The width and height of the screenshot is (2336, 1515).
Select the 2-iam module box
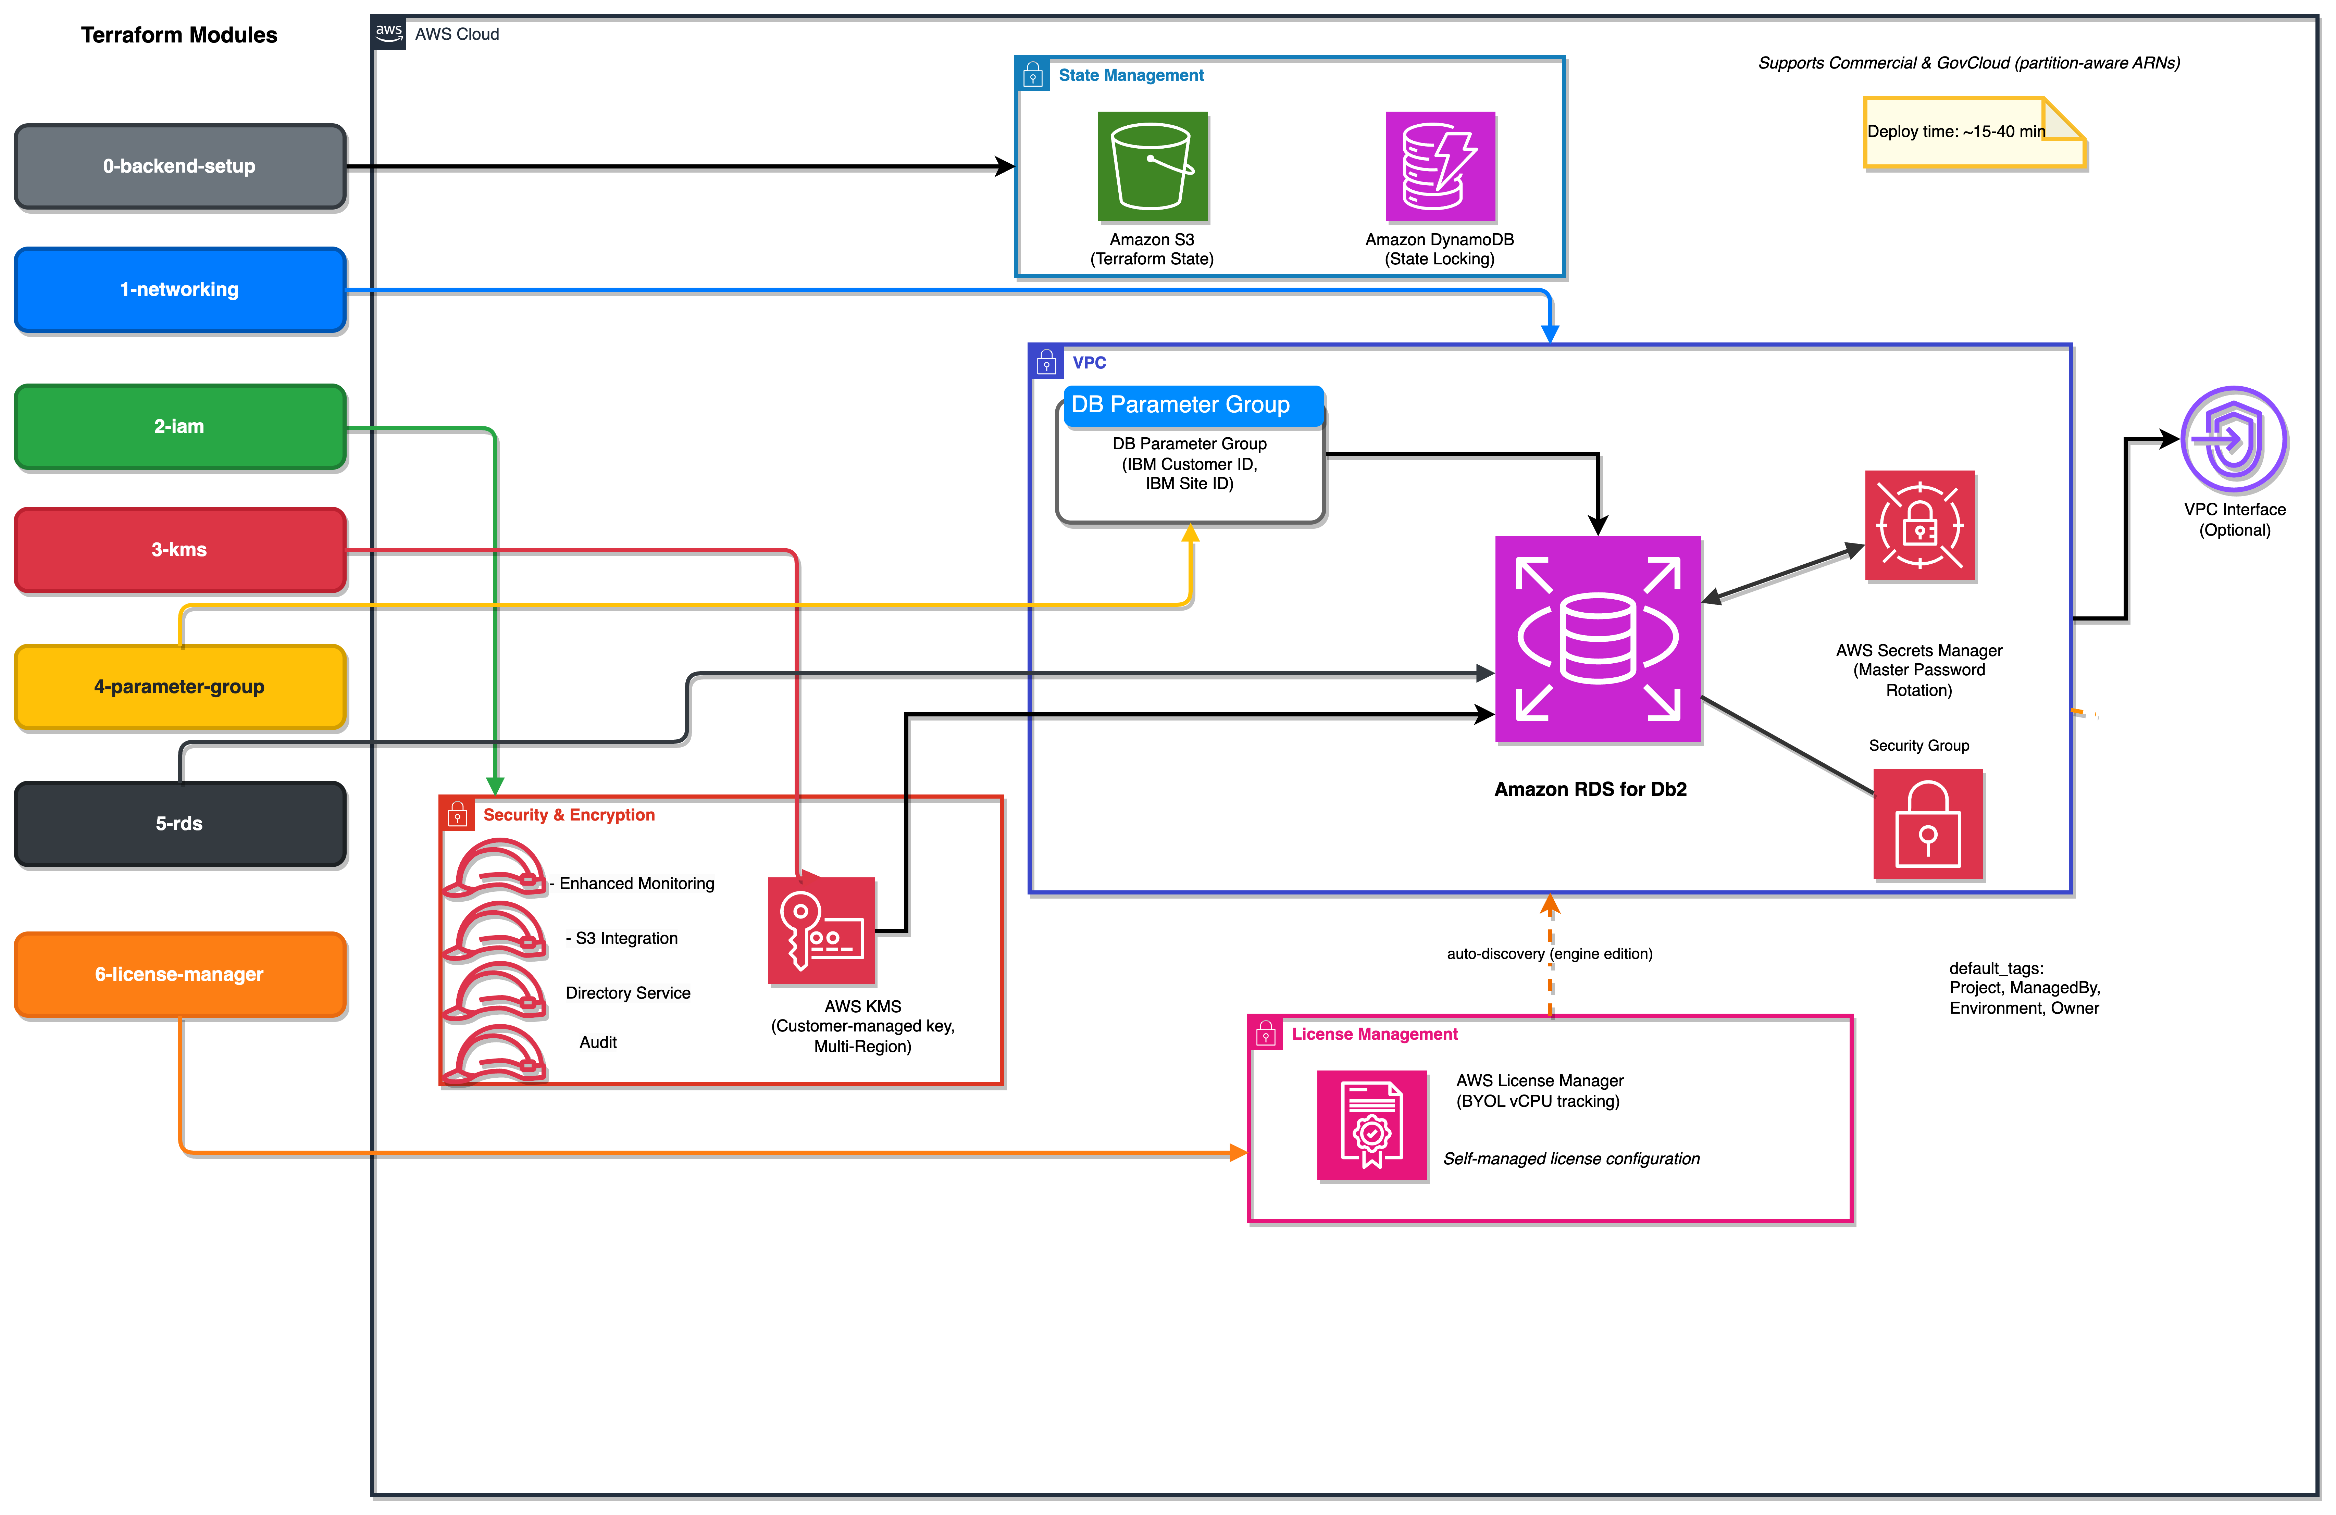(179, 427)
